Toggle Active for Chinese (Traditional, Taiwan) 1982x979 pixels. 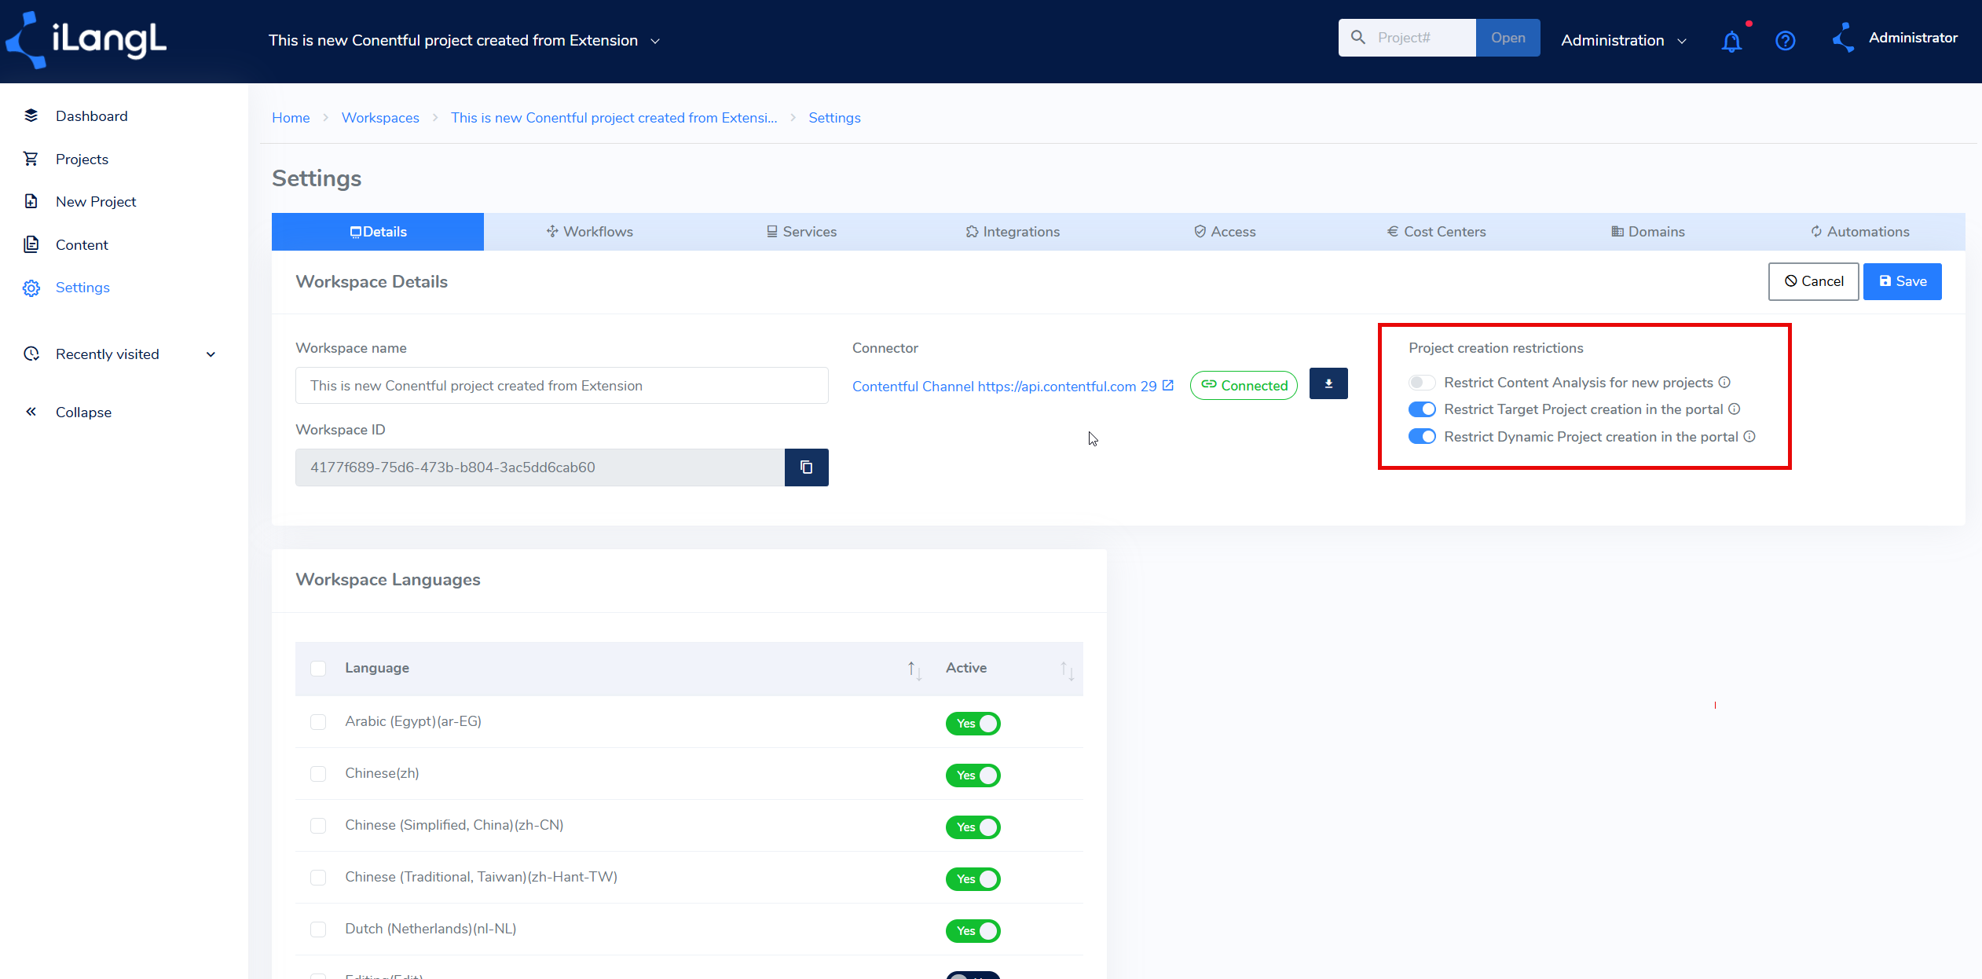973,879
